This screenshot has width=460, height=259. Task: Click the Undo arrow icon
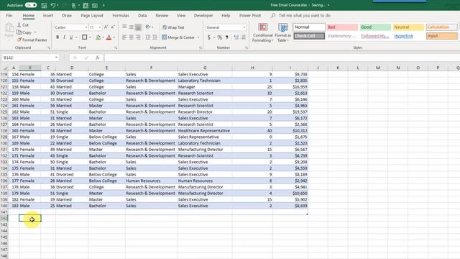(x=52, y=5)
